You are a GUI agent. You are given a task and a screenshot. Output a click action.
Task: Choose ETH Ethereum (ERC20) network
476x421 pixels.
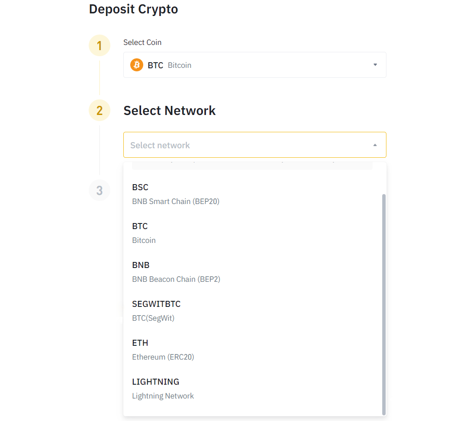pos(163,350)
